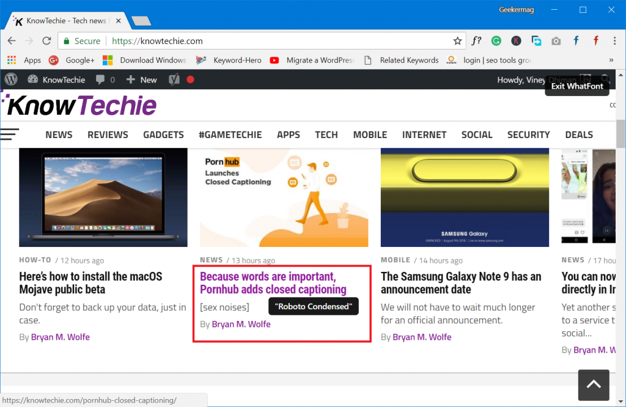Go to the REVIEWS section
This screenshot has height=407, width=626.
[x=108, y=135]
